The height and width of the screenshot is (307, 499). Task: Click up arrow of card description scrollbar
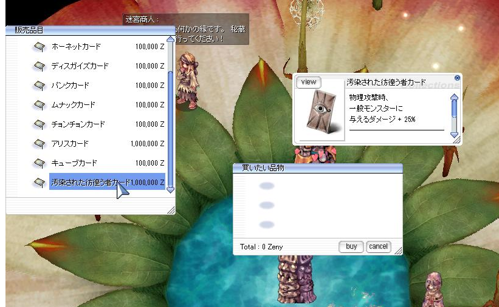pyautogui.click(x=455, y=96)
